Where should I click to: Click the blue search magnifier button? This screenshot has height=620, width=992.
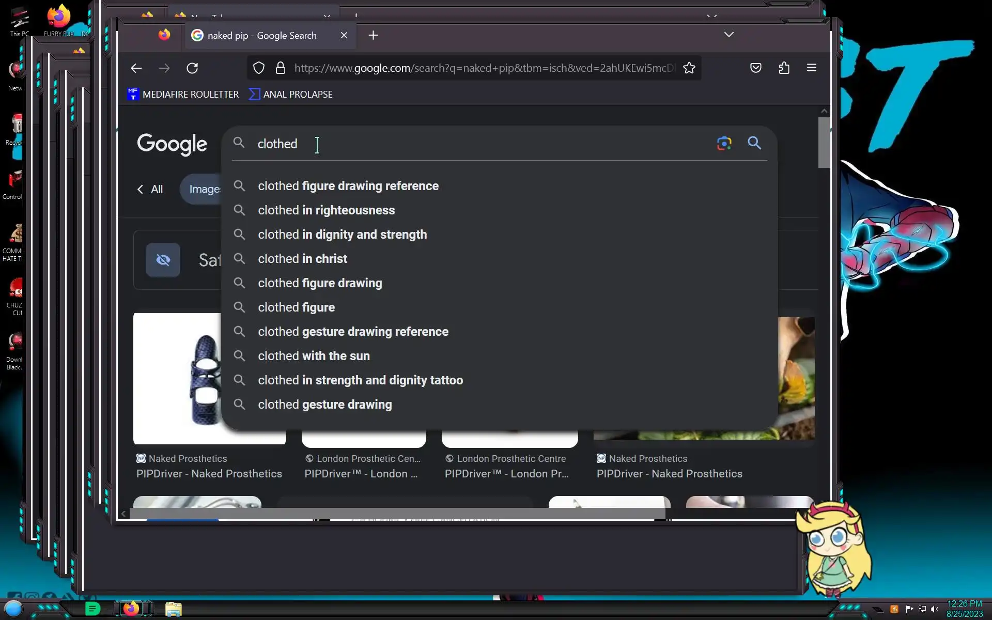click(x=754, y=143)
